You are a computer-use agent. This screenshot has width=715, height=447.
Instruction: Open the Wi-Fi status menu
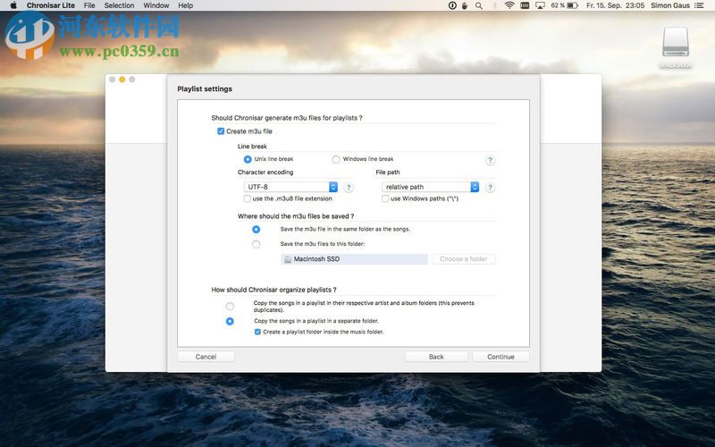tap(509, 5)
